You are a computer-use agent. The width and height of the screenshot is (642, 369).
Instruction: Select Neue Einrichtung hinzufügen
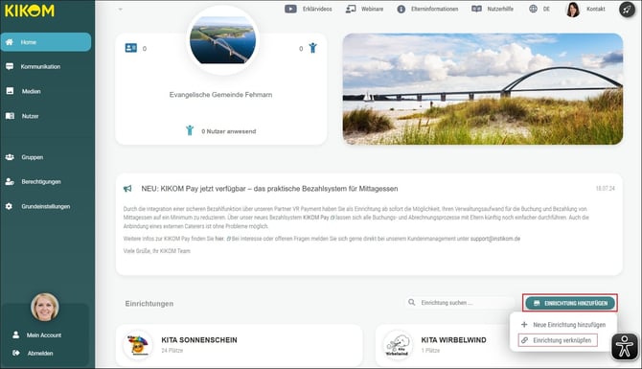[x=564, y=325]
